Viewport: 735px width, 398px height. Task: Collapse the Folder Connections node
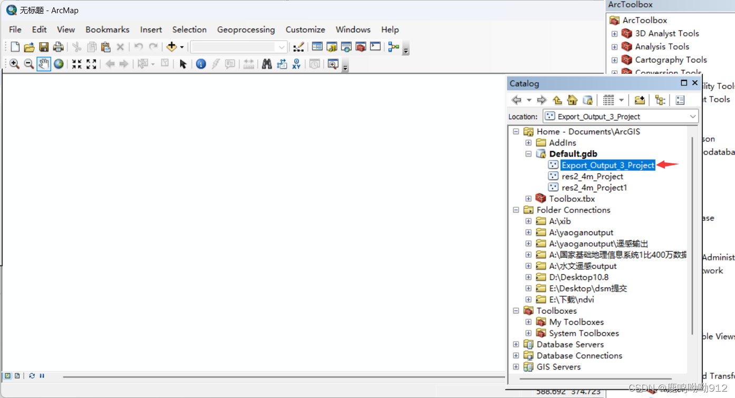coord(516,210)
